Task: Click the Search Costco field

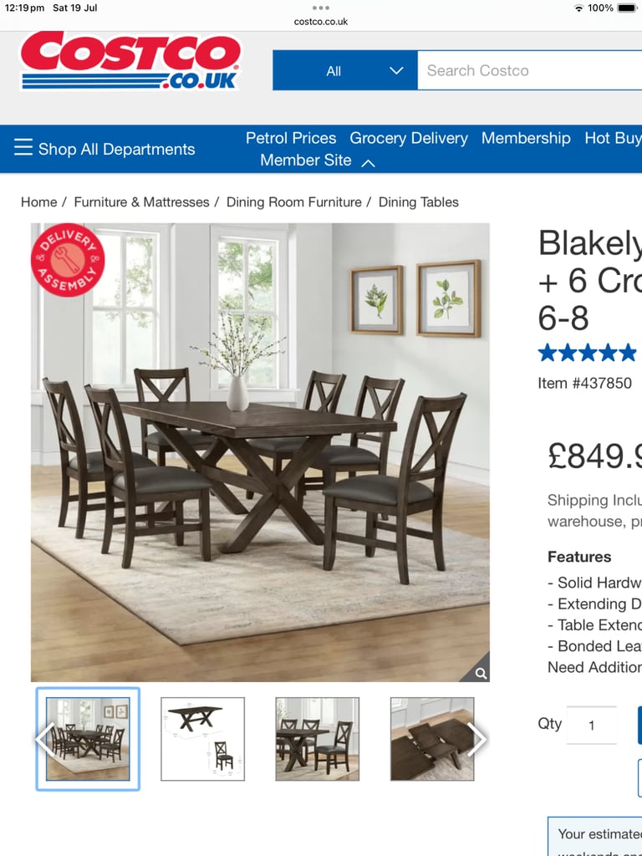Action: pyautogui.click(x=529, y=70)
